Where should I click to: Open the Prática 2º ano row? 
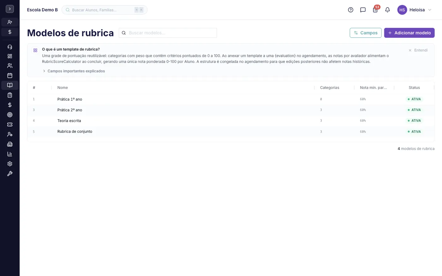click(231, 110)
